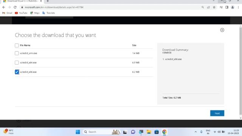Open the Chrome profile avatar
The image size is (242, 136).
click(x=233, y=7)
